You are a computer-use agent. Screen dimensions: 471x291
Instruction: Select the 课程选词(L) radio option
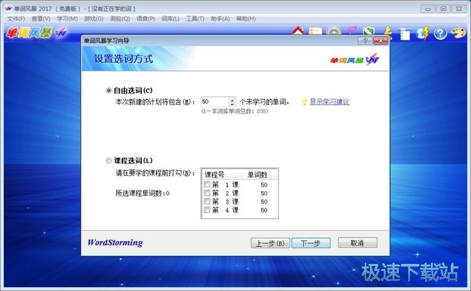coord(109,161)
